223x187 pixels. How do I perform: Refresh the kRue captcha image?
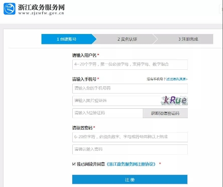click(174, 100)
